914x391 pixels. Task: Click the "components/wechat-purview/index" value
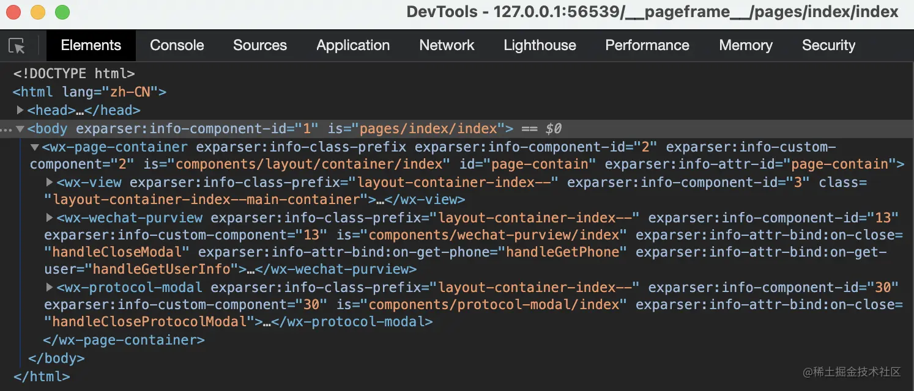pos(495,235)
